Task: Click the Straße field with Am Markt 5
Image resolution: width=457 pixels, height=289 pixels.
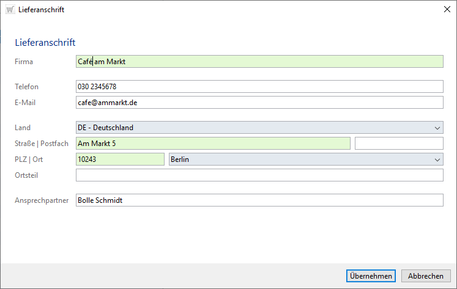Action: [212, 144]
